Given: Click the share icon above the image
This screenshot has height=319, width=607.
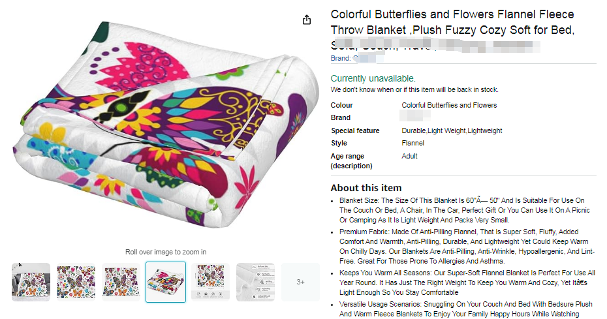Looking at the screenshot, I should [307, 20].
